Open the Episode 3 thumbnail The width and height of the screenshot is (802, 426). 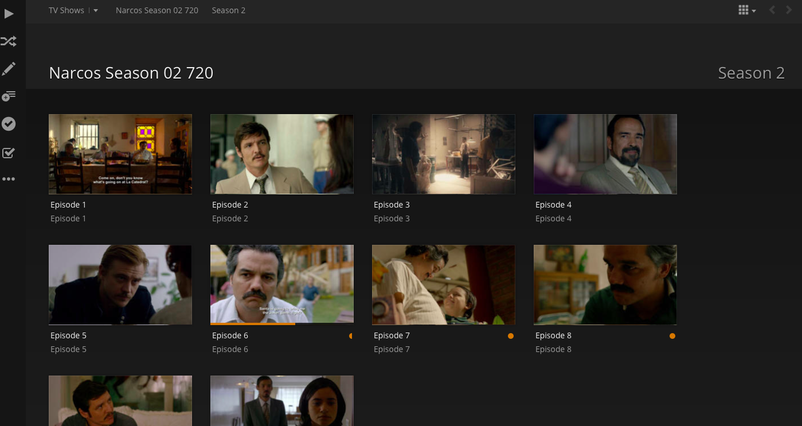point(444,154)
